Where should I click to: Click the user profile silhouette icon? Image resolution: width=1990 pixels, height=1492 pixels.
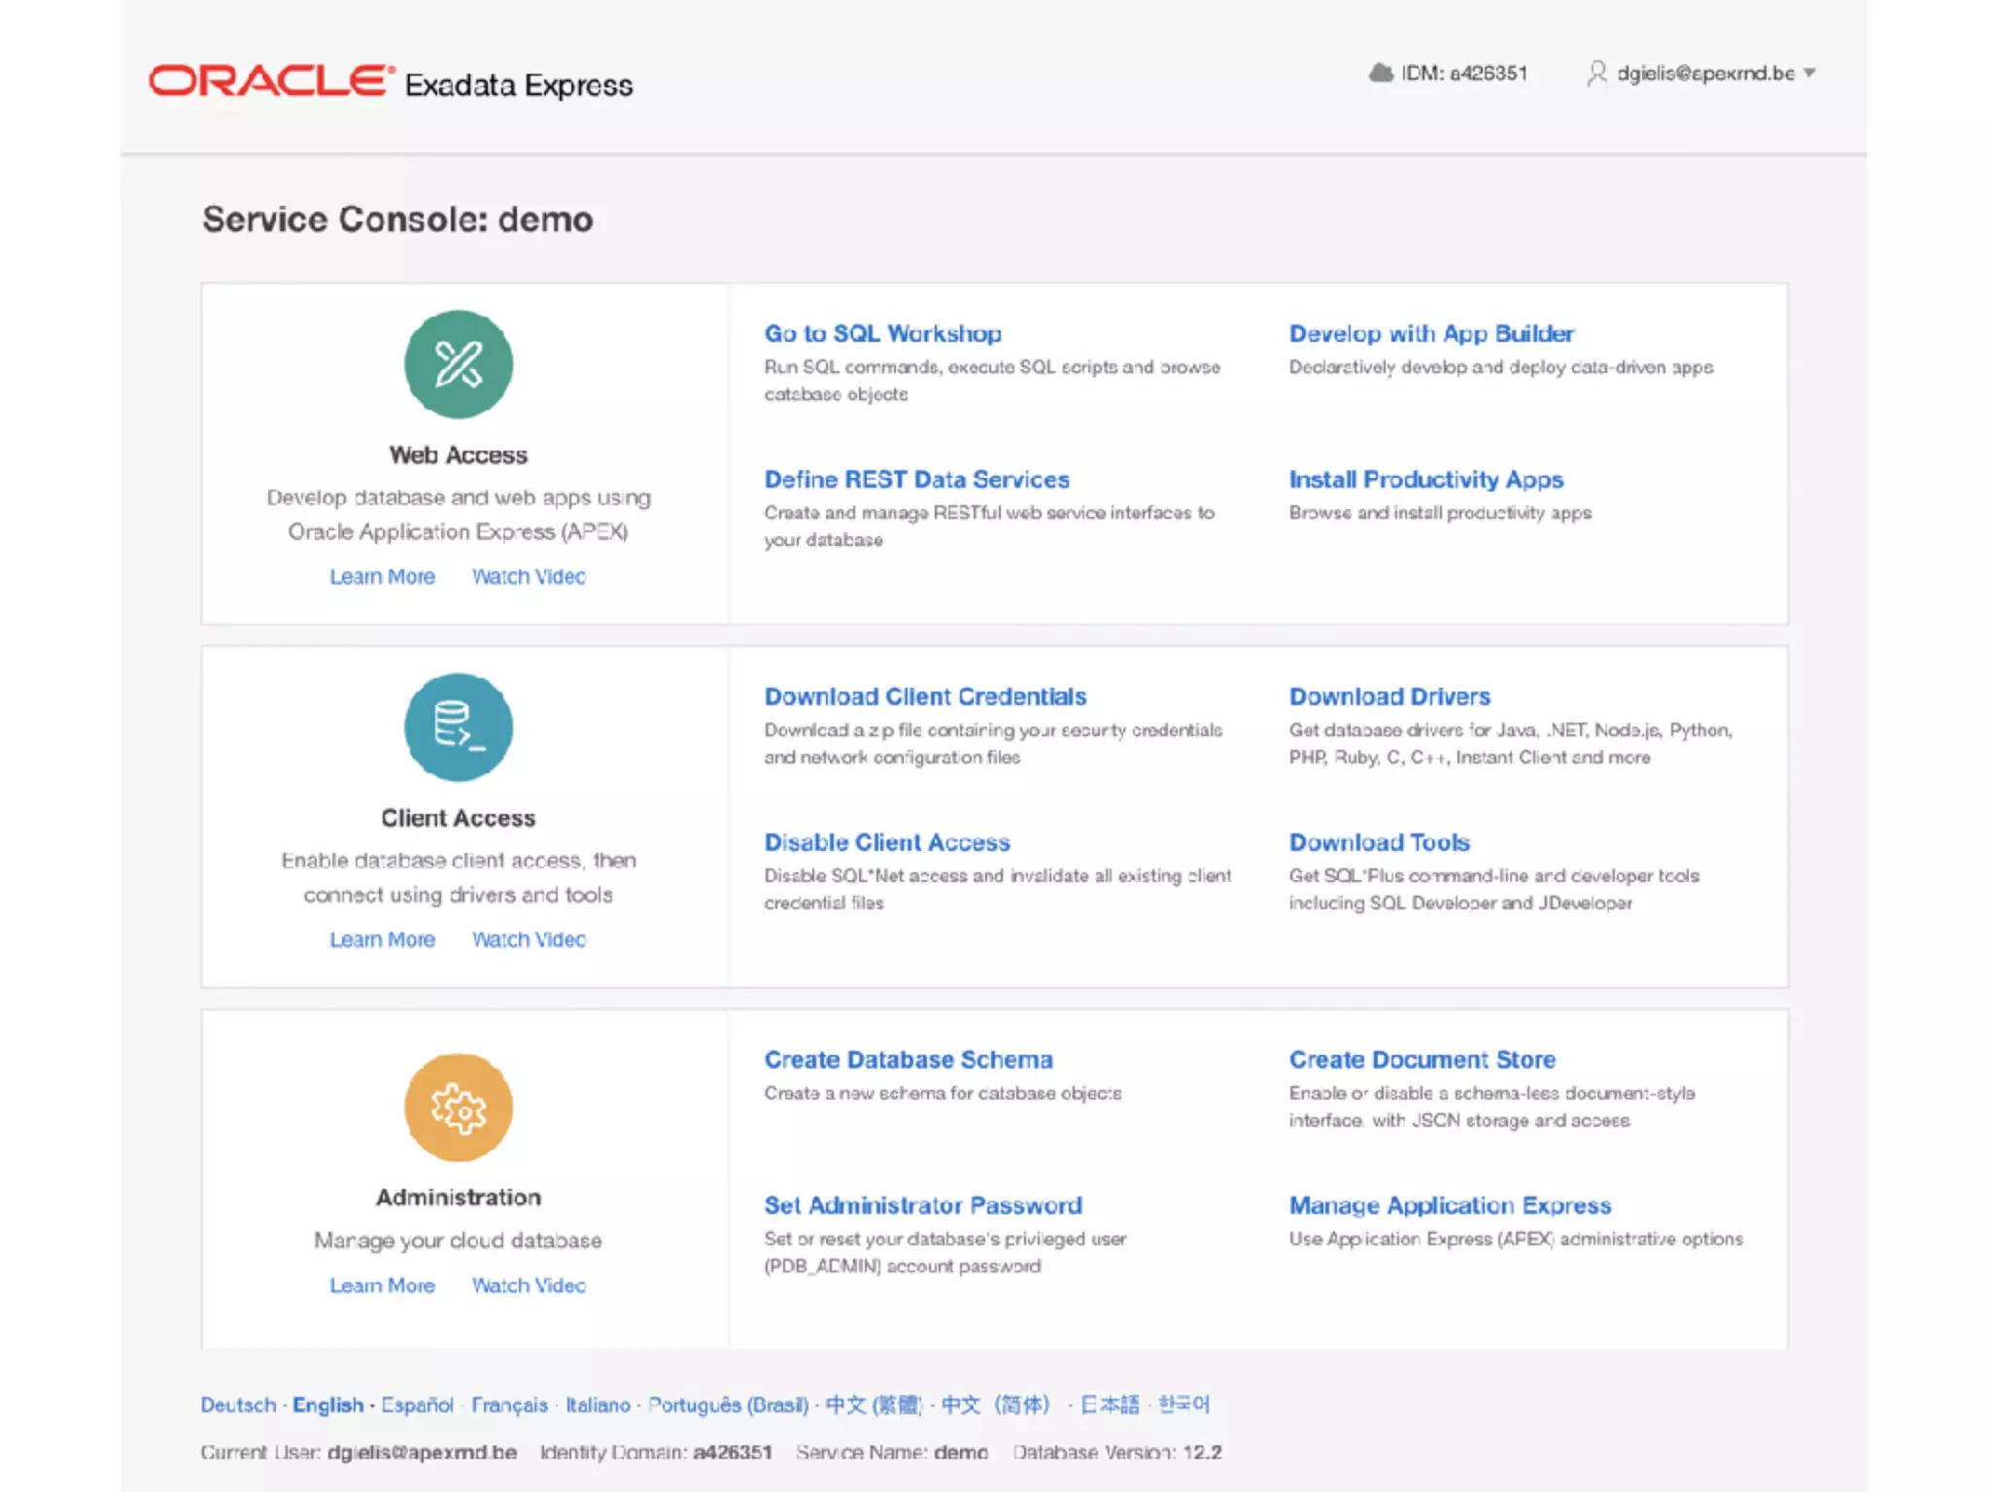pyautogui.click(x=1596, y=73)
